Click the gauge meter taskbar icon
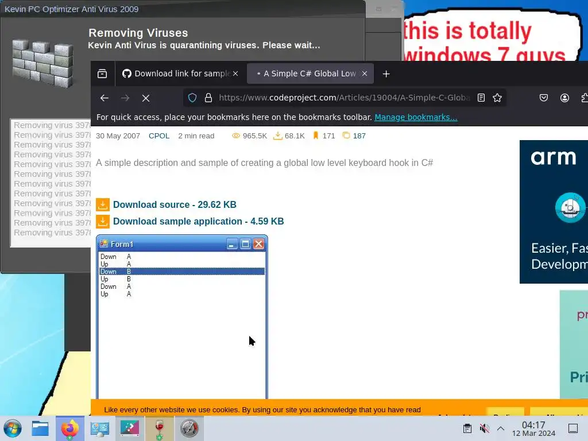This screenshot has height=441, width=588. point(189,428)
